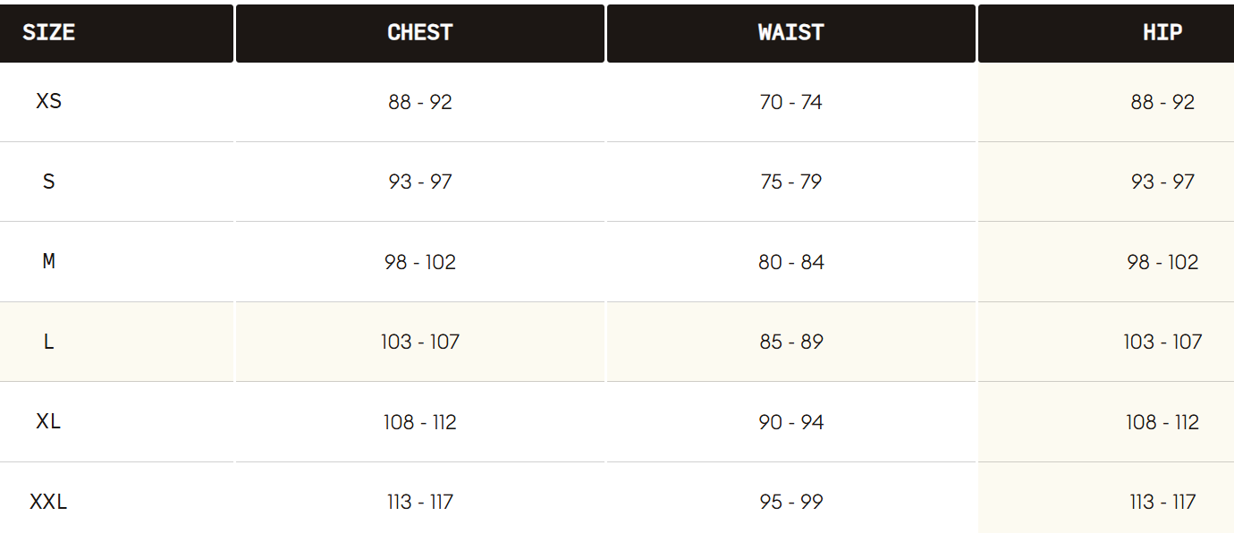Click hip value 98 - 102
1234x533 pixels.
coord(1162,262)
